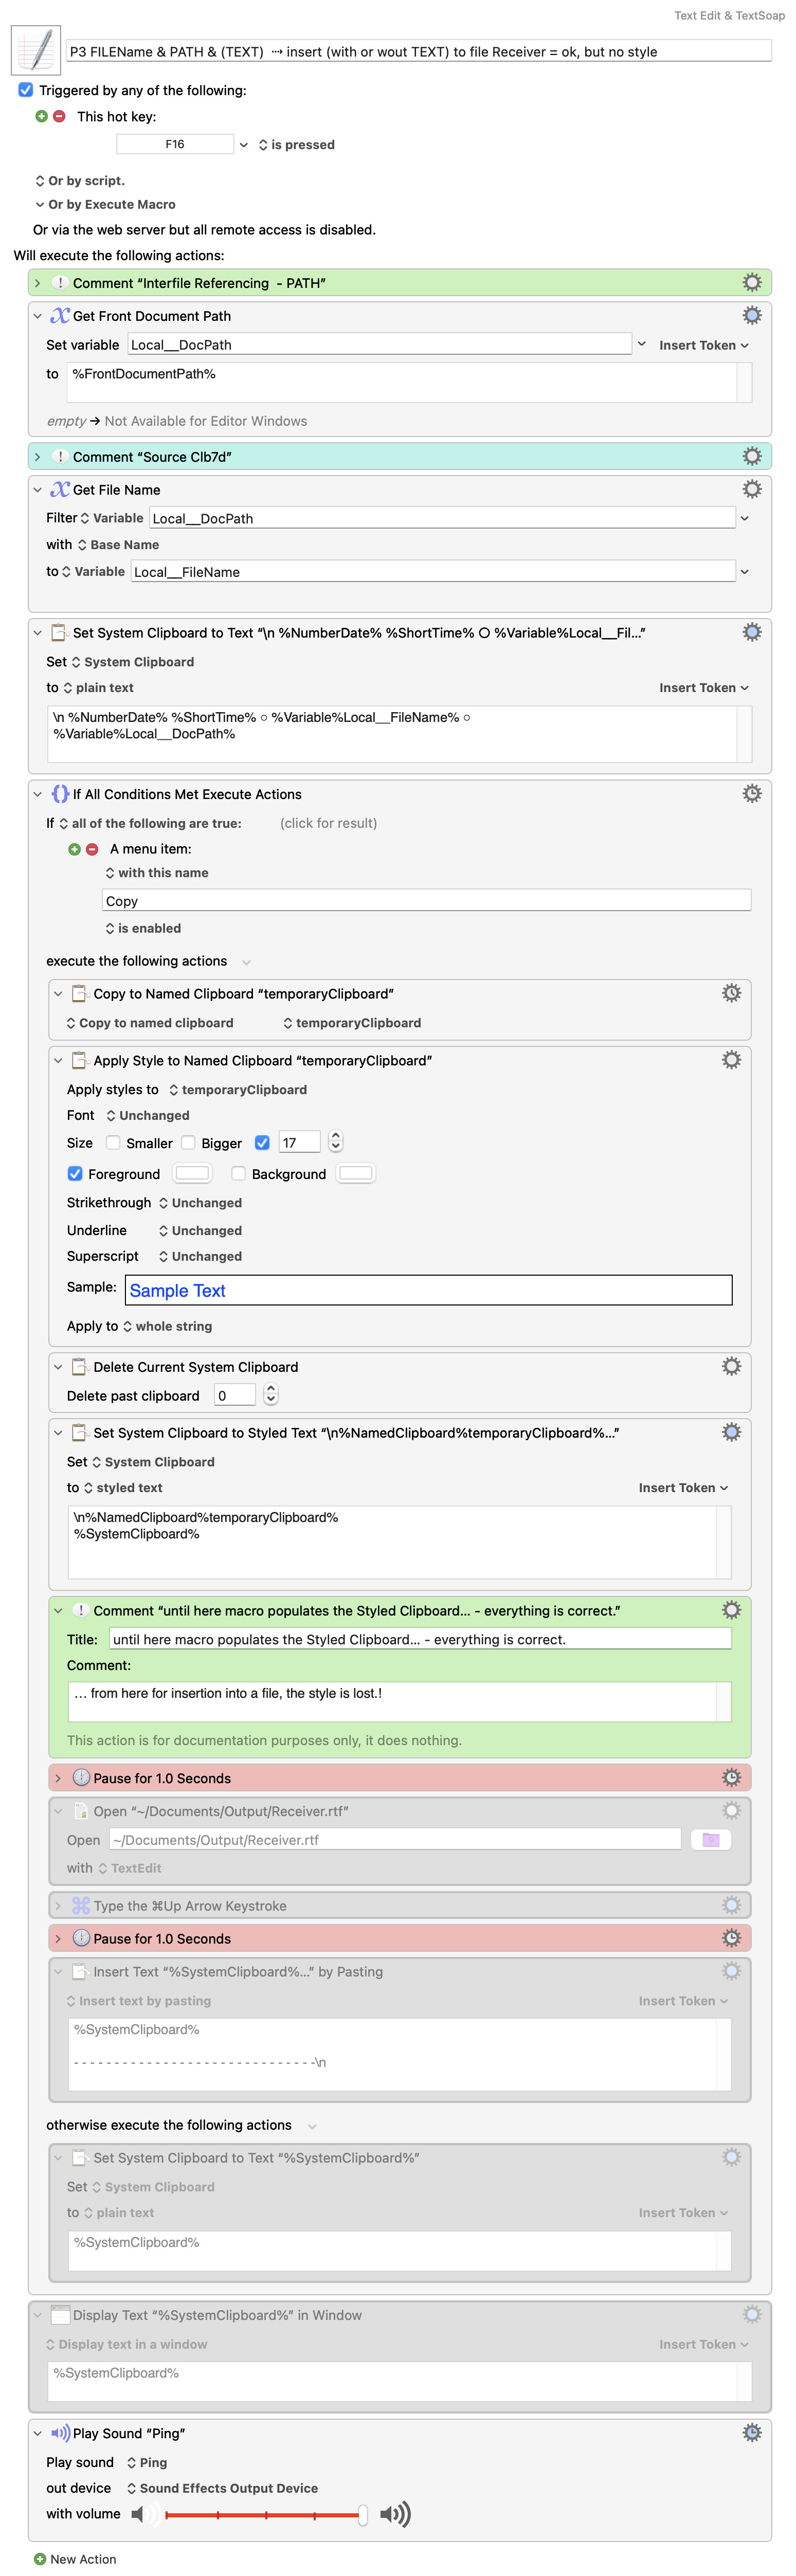Expand the Source Clb7d comment action
Screen dimensions: 796x2576
37,457
